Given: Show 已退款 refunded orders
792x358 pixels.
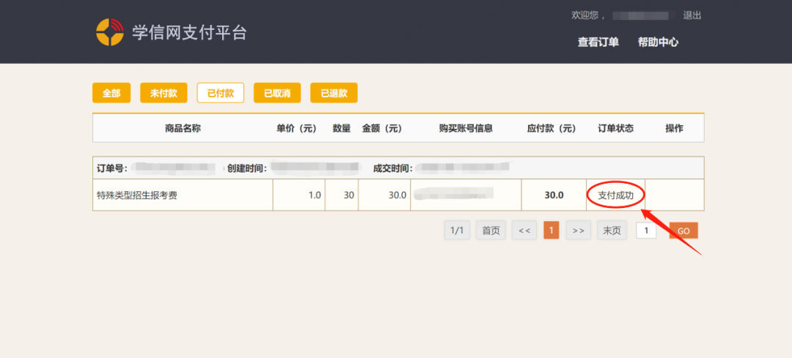Looking at the screenshot, I should pos(334,93).
